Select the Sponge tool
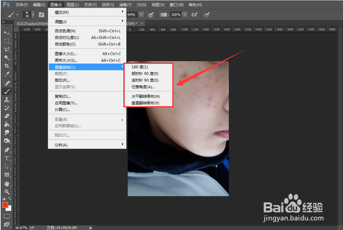This screenshot has width=343, height=230. (7, 141)
